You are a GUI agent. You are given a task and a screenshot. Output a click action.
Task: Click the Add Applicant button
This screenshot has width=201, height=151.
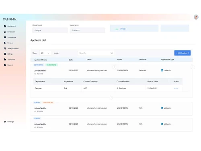click(183, 53)
